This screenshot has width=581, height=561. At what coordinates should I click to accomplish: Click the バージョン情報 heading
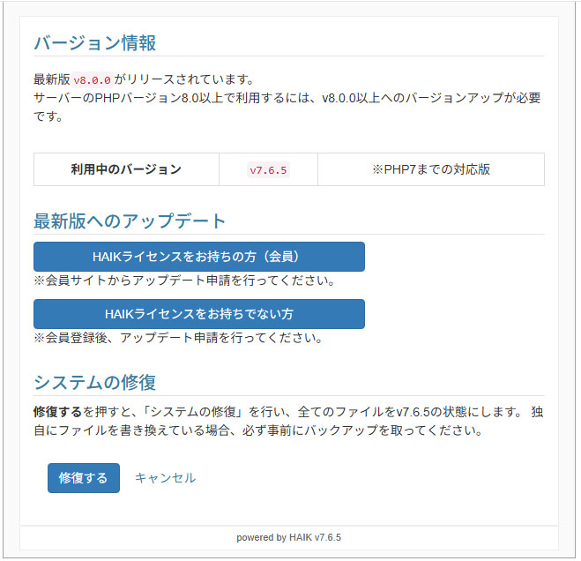(x=94, y=43)
